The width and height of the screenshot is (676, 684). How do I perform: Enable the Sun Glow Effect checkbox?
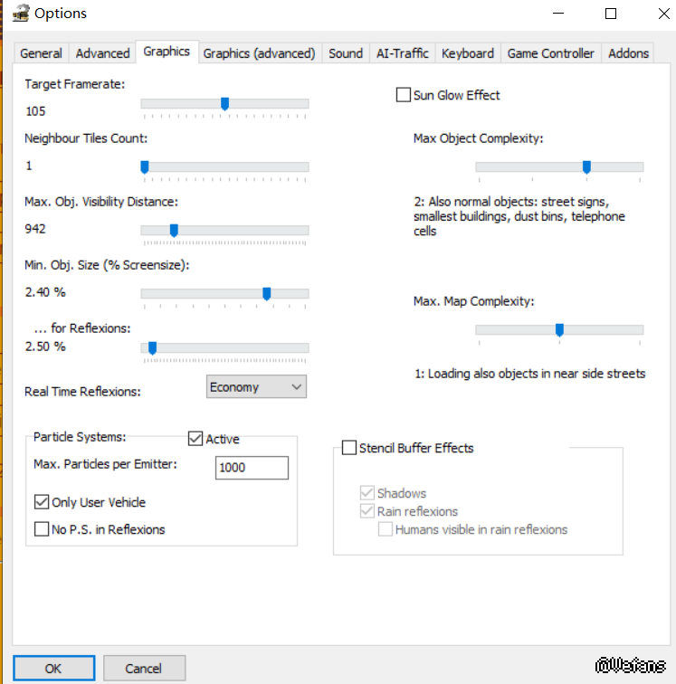(404, 95)
